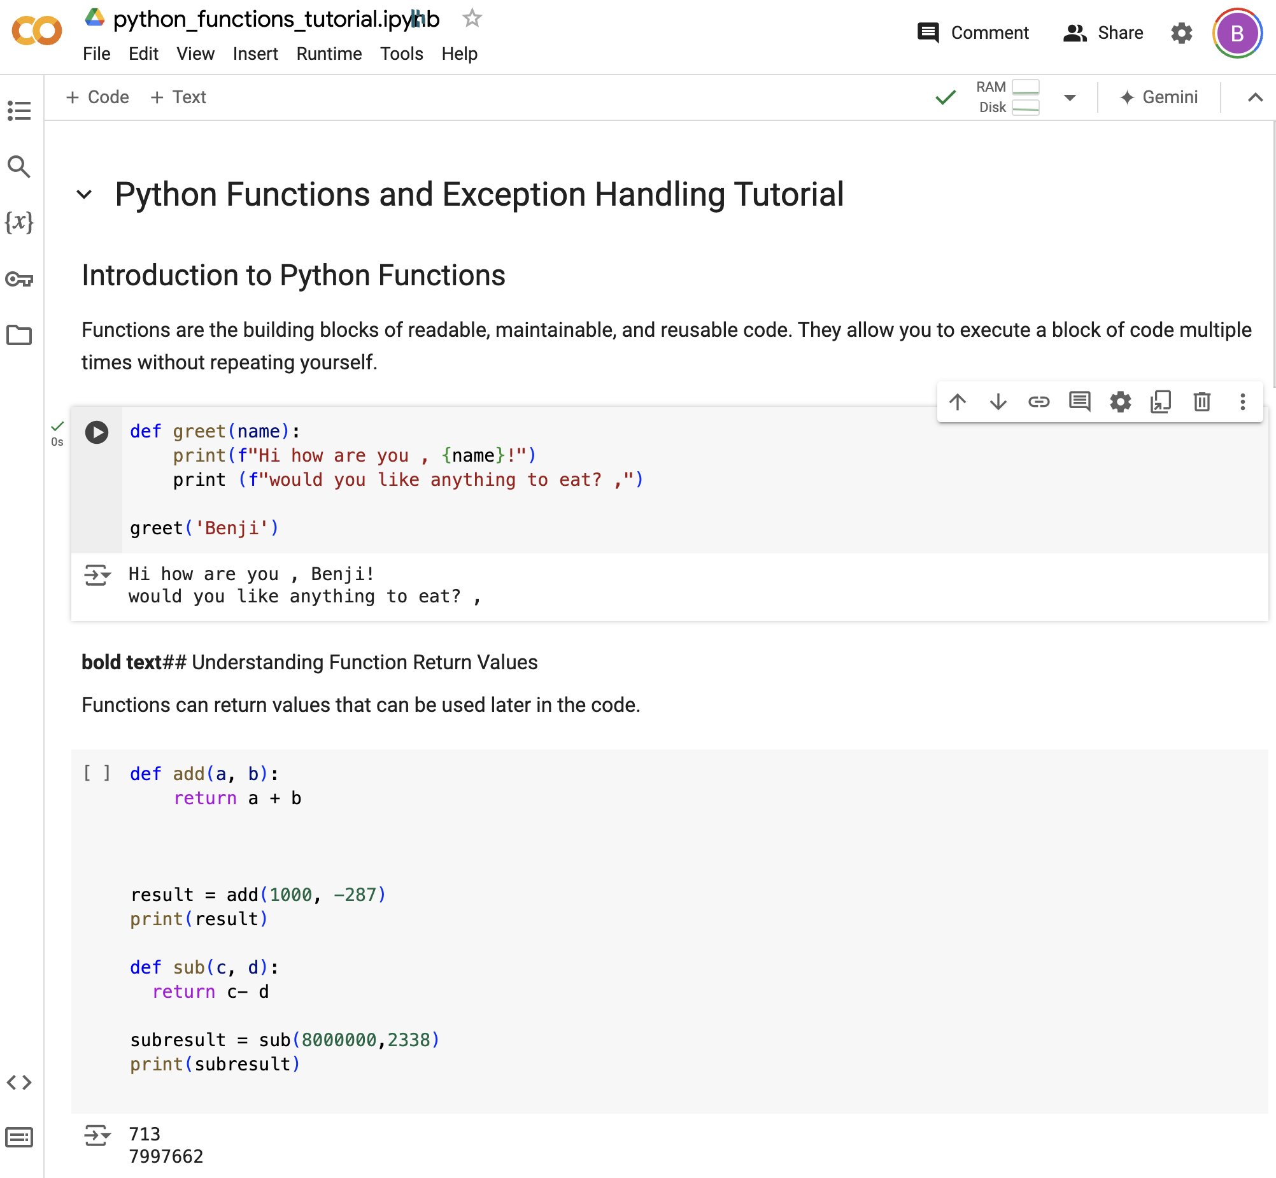
Task: Collapse the notebook header toolbar
Action: 1254,97
